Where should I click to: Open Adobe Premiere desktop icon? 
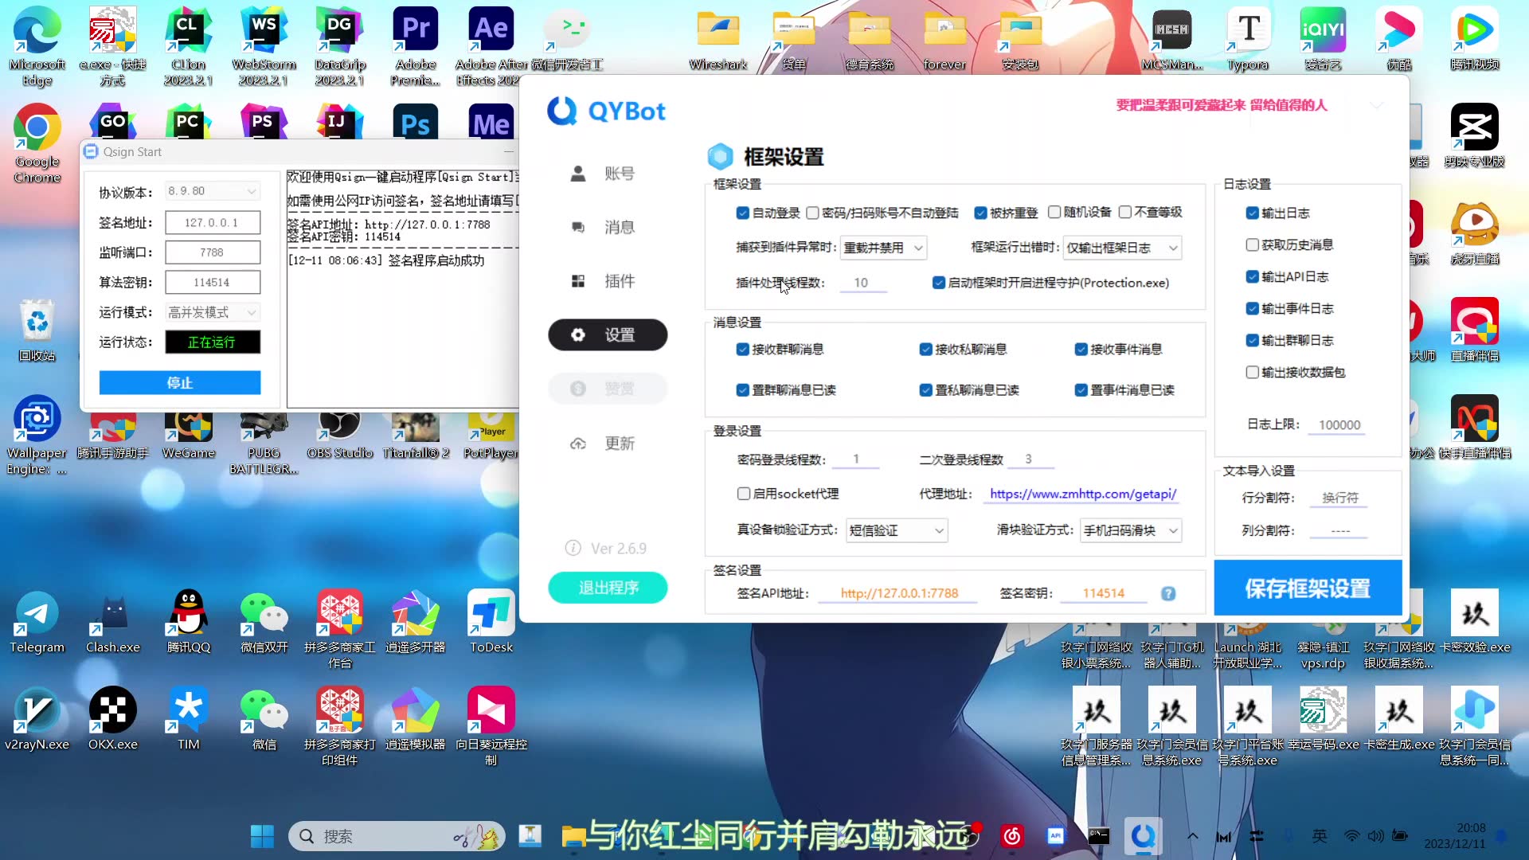coord(416,46)
